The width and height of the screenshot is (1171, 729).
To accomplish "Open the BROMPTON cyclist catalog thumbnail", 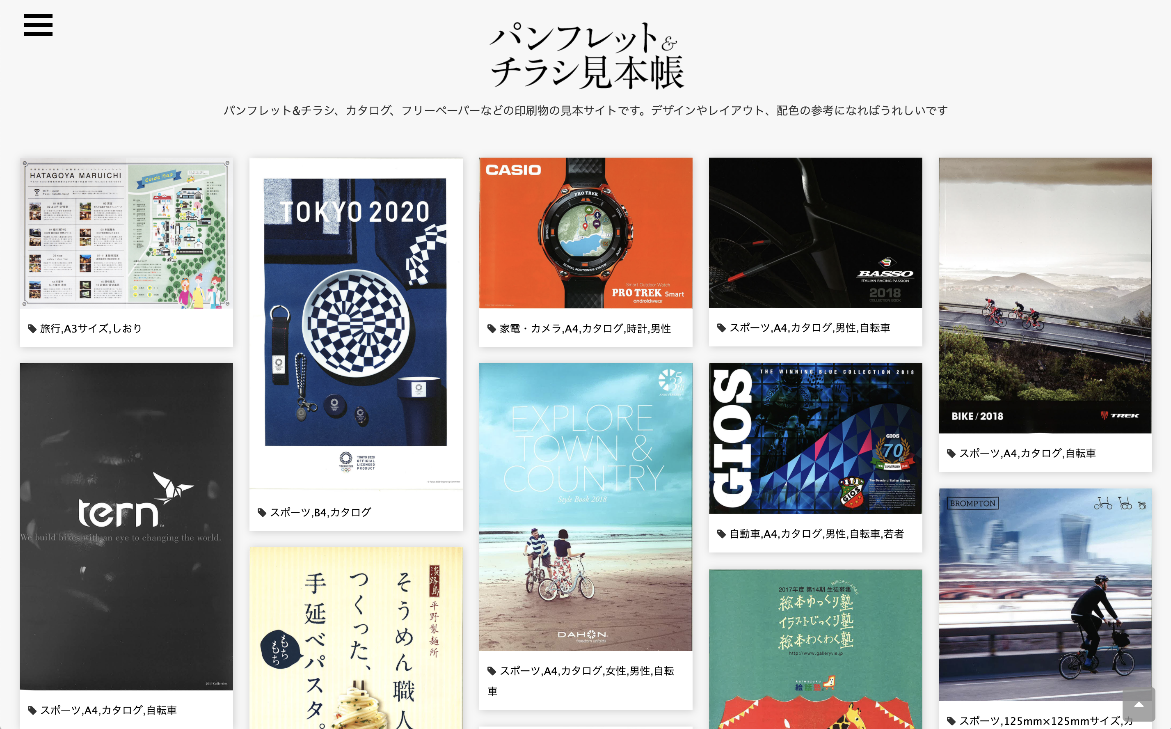I will click(x=1045, y=594).
